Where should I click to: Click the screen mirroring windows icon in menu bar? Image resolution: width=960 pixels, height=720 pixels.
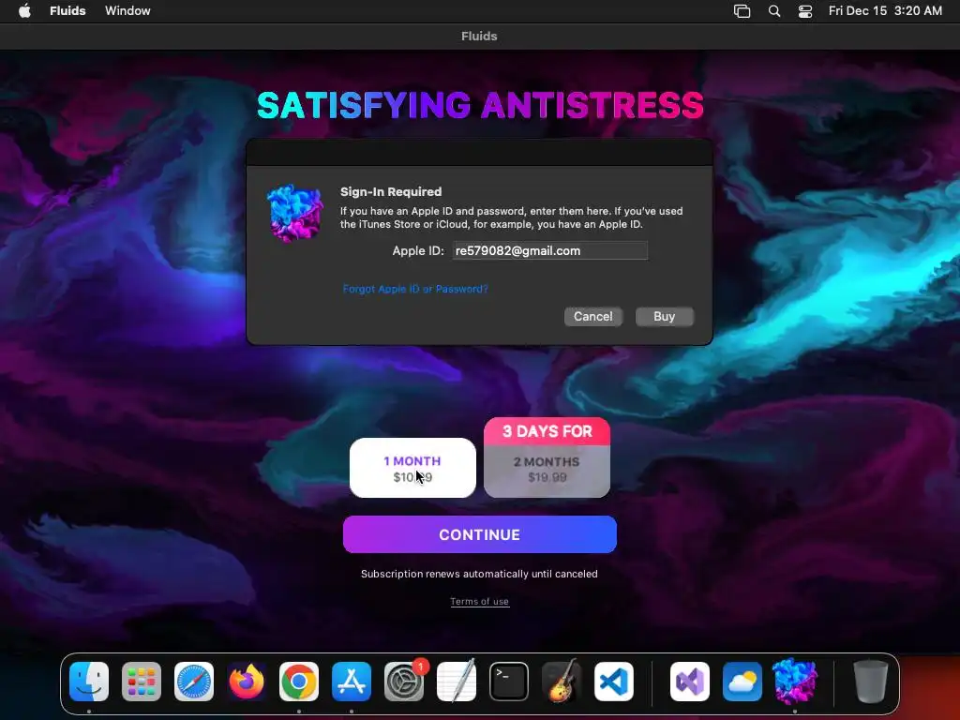(742, 11)
